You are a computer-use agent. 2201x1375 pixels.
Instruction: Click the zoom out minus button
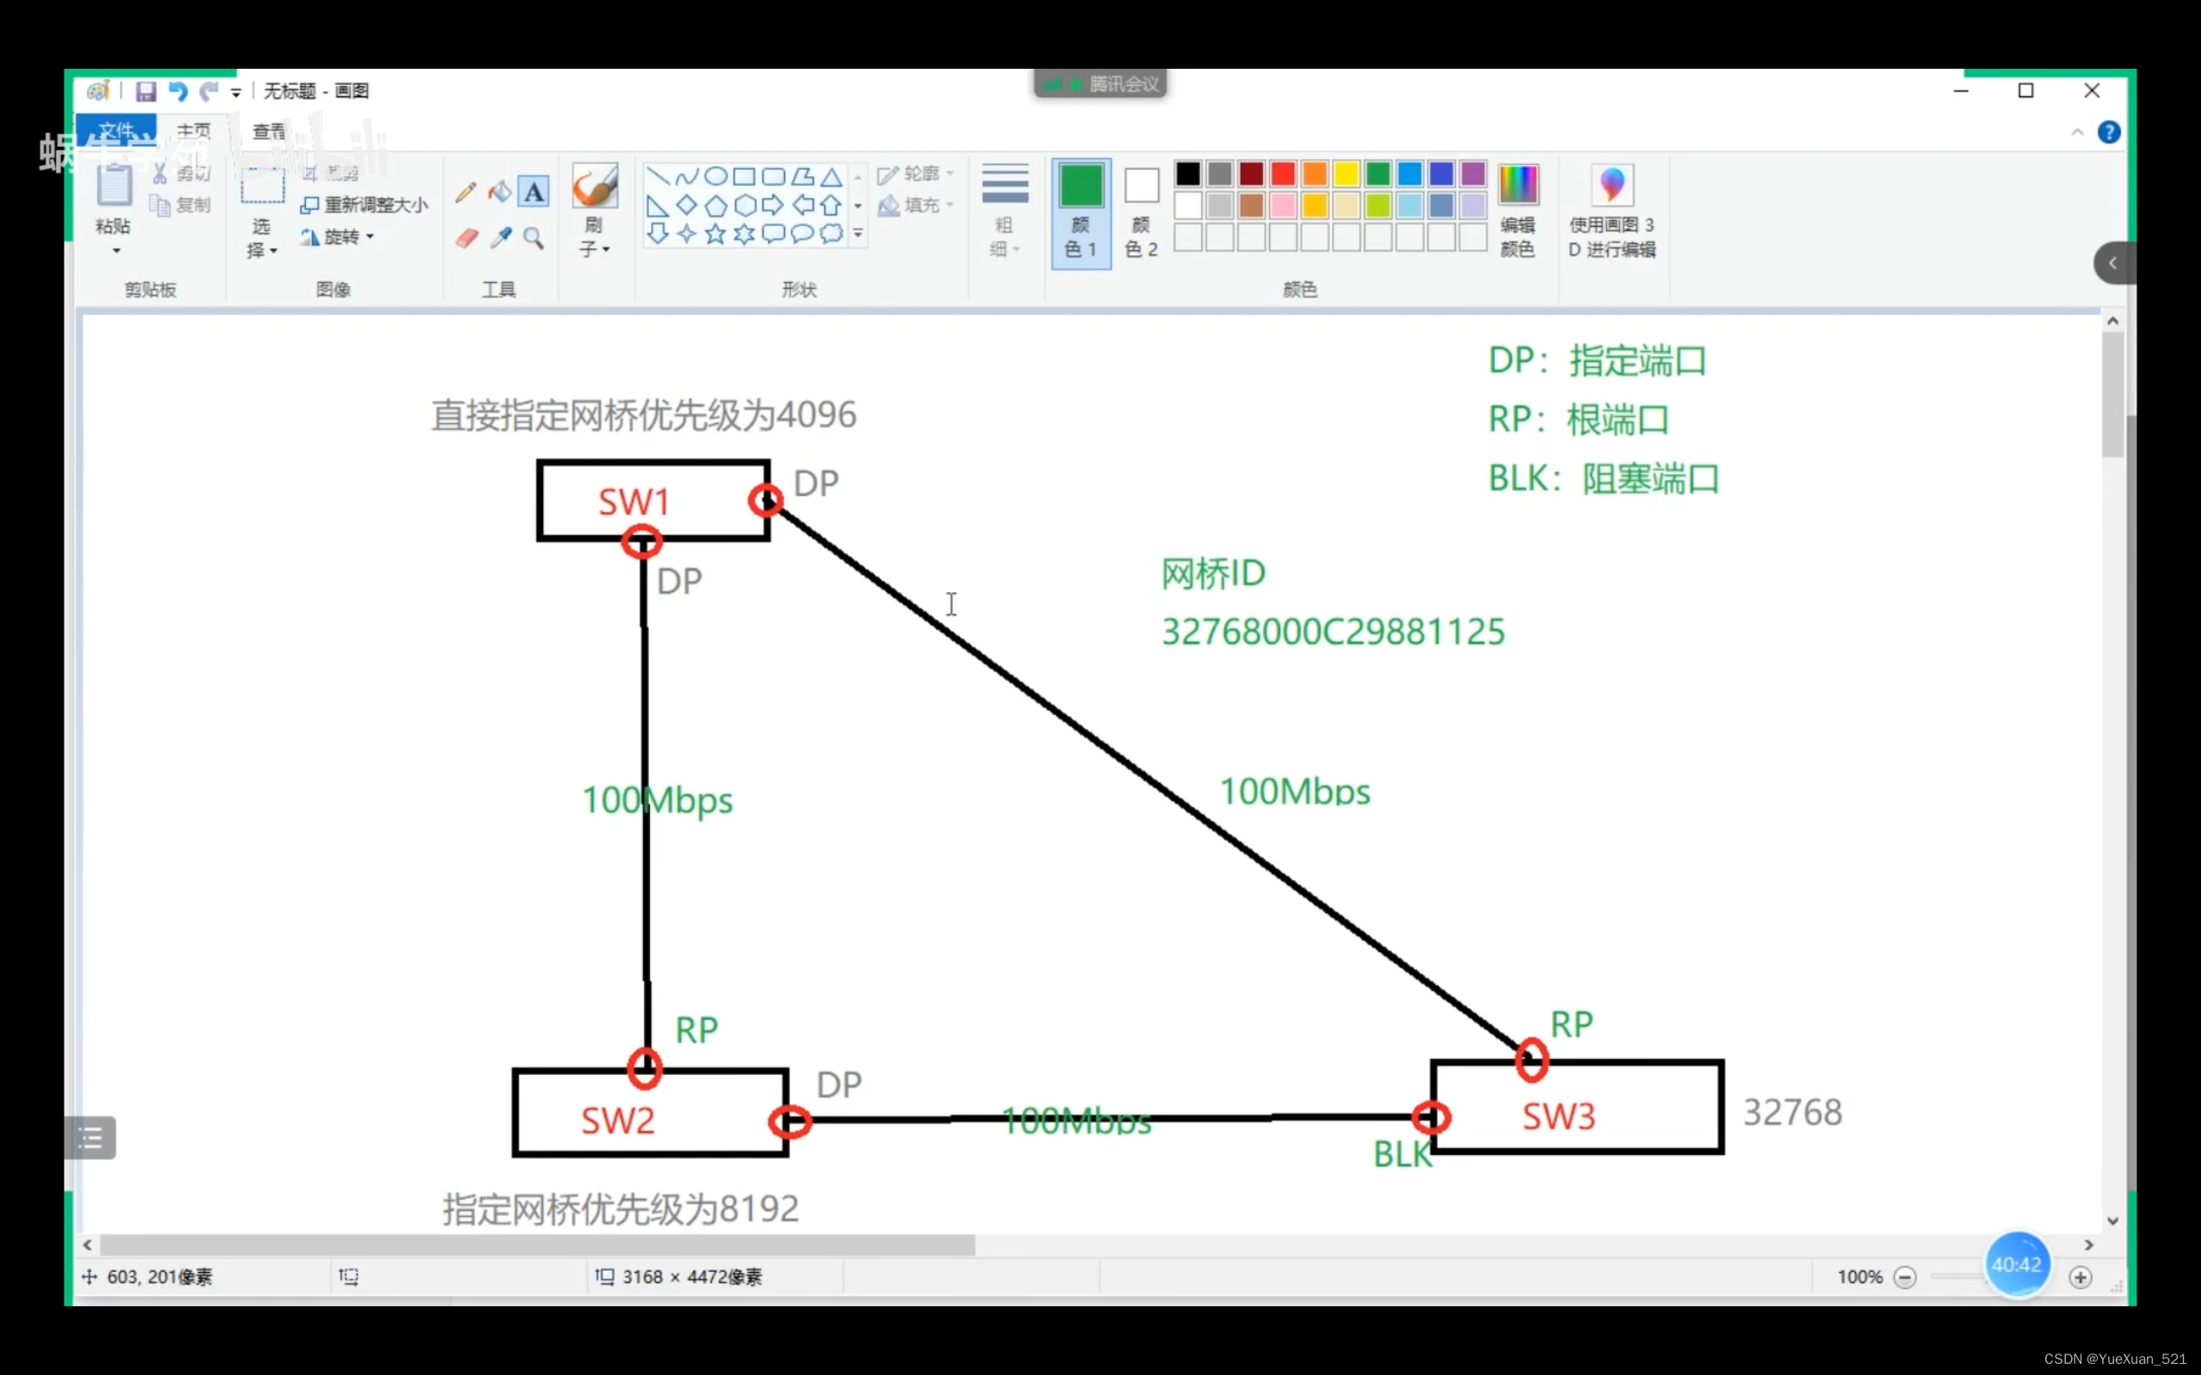coord(1904,1278)
